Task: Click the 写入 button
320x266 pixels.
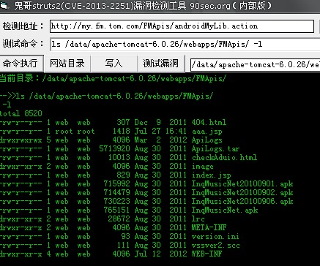Action: pyautogui.click(x=114, y=64)
